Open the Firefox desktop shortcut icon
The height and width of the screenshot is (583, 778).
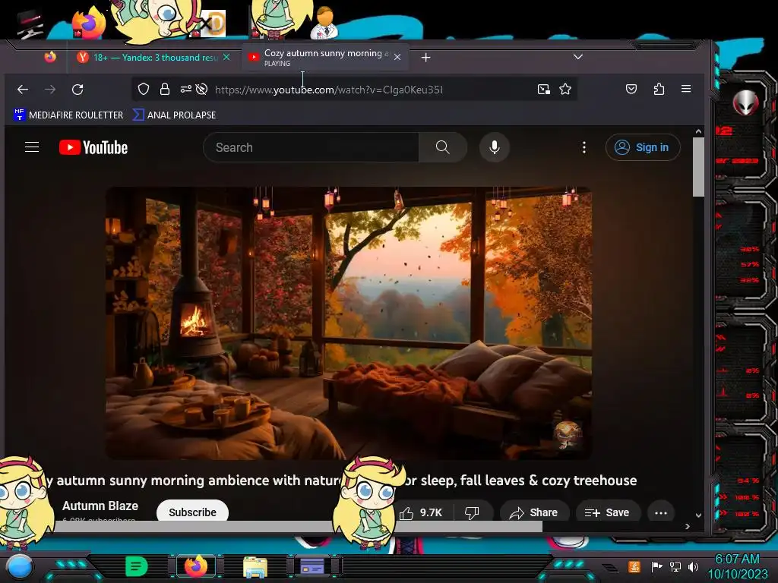click(88, 23)
